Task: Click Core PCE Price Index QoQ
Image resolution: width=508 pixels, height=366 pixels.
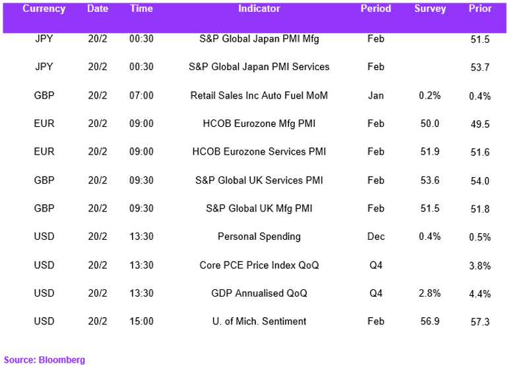Action: point(259,265)
